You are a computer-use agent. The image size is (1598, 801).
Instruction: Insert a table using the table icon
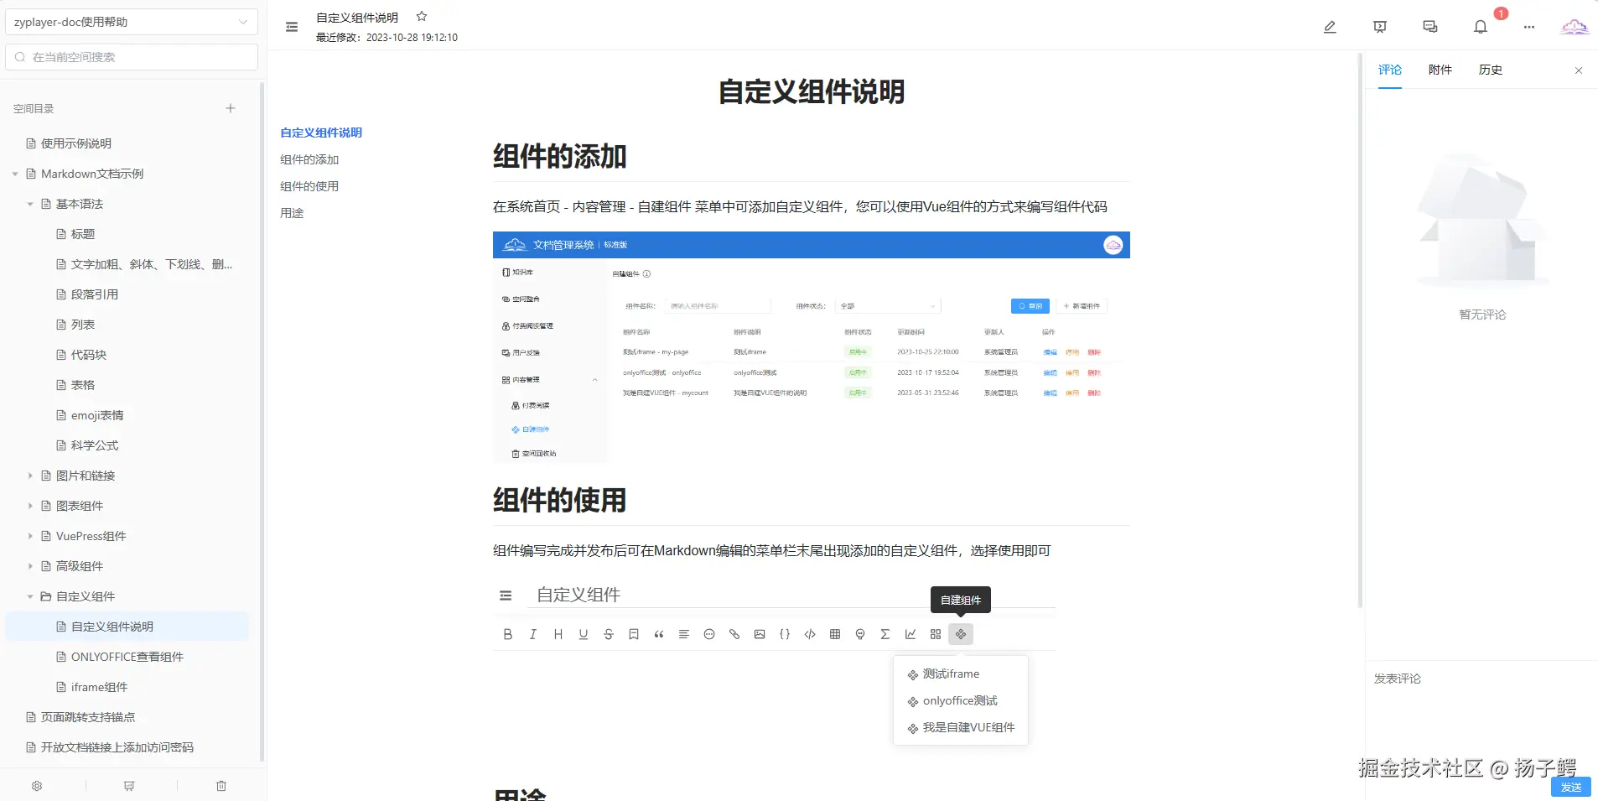click(834, 634)
